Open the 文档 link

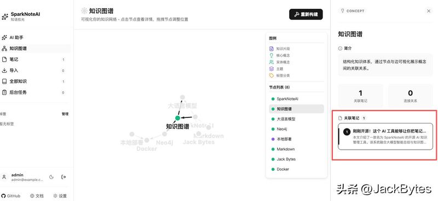tap(37, 196)
